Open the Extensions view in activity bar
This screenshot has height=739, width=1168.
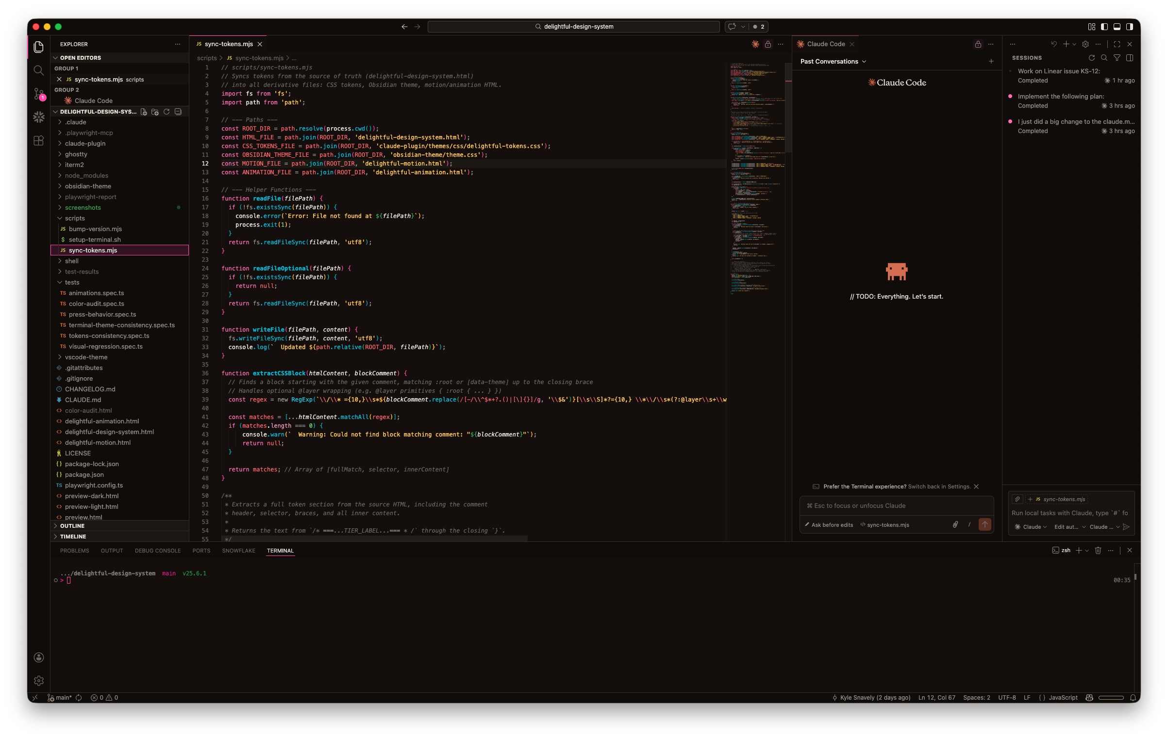point(39,141)
